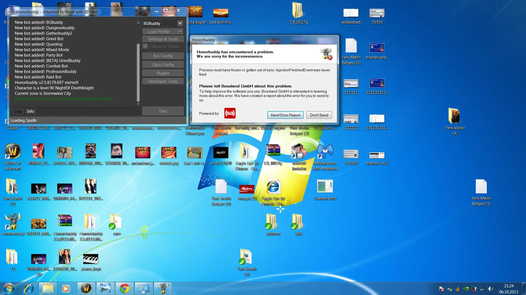The width and height of the screenshot is (526, 295).
Task: Open the rare folder icon
Action: [x=117, y=225]
